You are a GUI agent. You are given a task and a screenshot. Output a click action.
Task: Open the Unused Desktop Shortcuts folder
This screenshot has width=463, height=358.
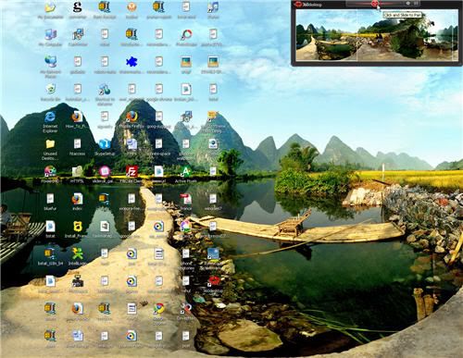pyautogui.click(x=50, y=143)
